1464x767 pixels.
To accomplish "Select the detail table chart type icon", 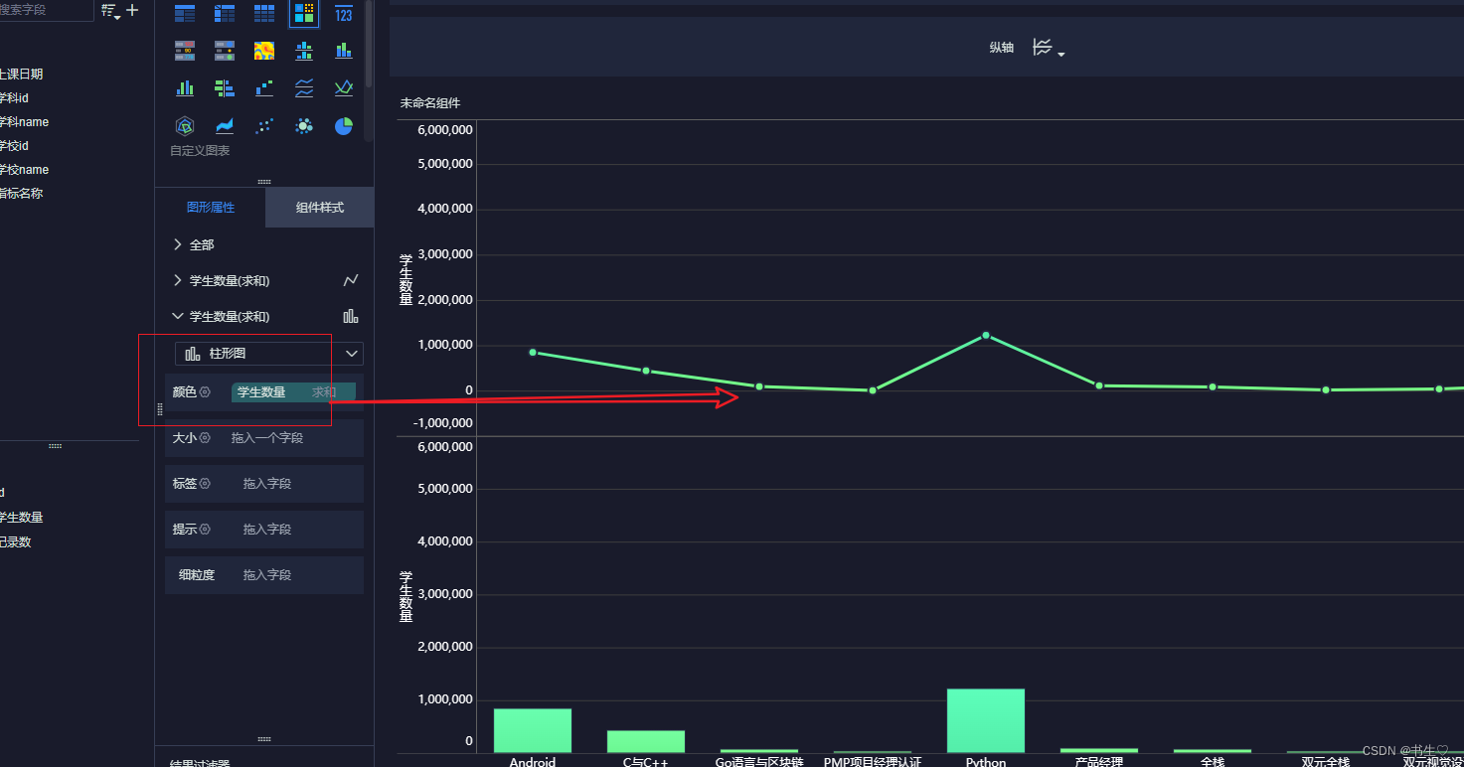I will (x=264, y=13).
